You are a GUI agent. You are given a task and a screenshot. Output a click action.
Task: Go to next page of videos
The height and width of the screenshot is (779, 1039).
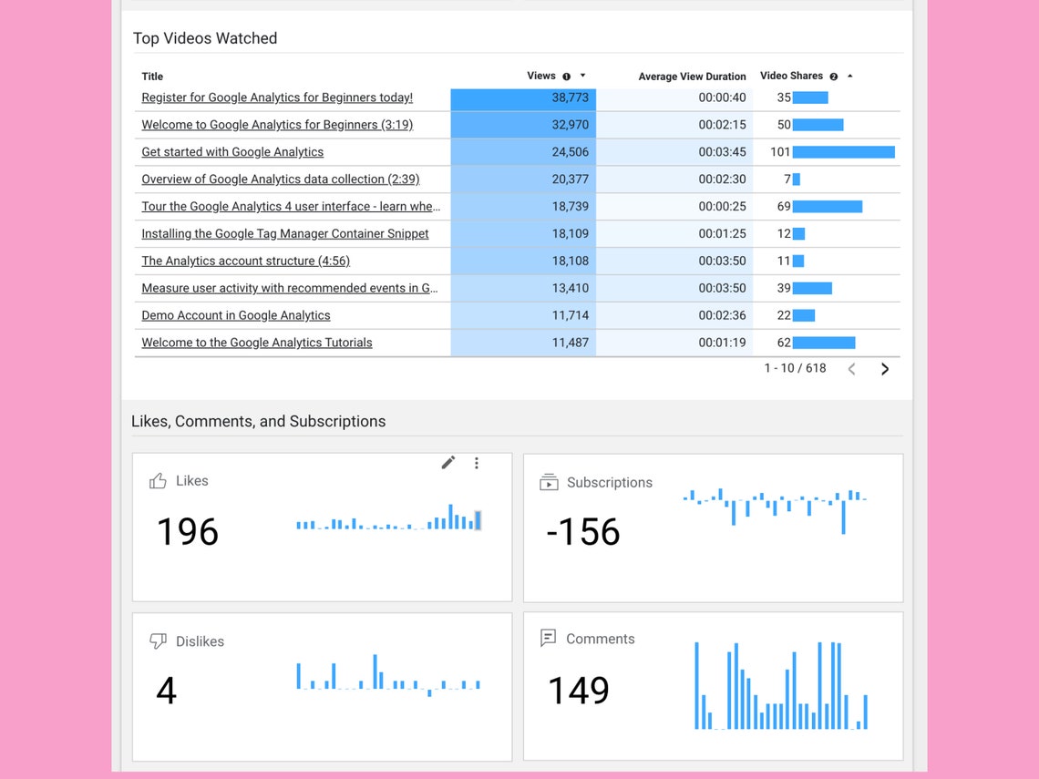[x=885, y=369]
